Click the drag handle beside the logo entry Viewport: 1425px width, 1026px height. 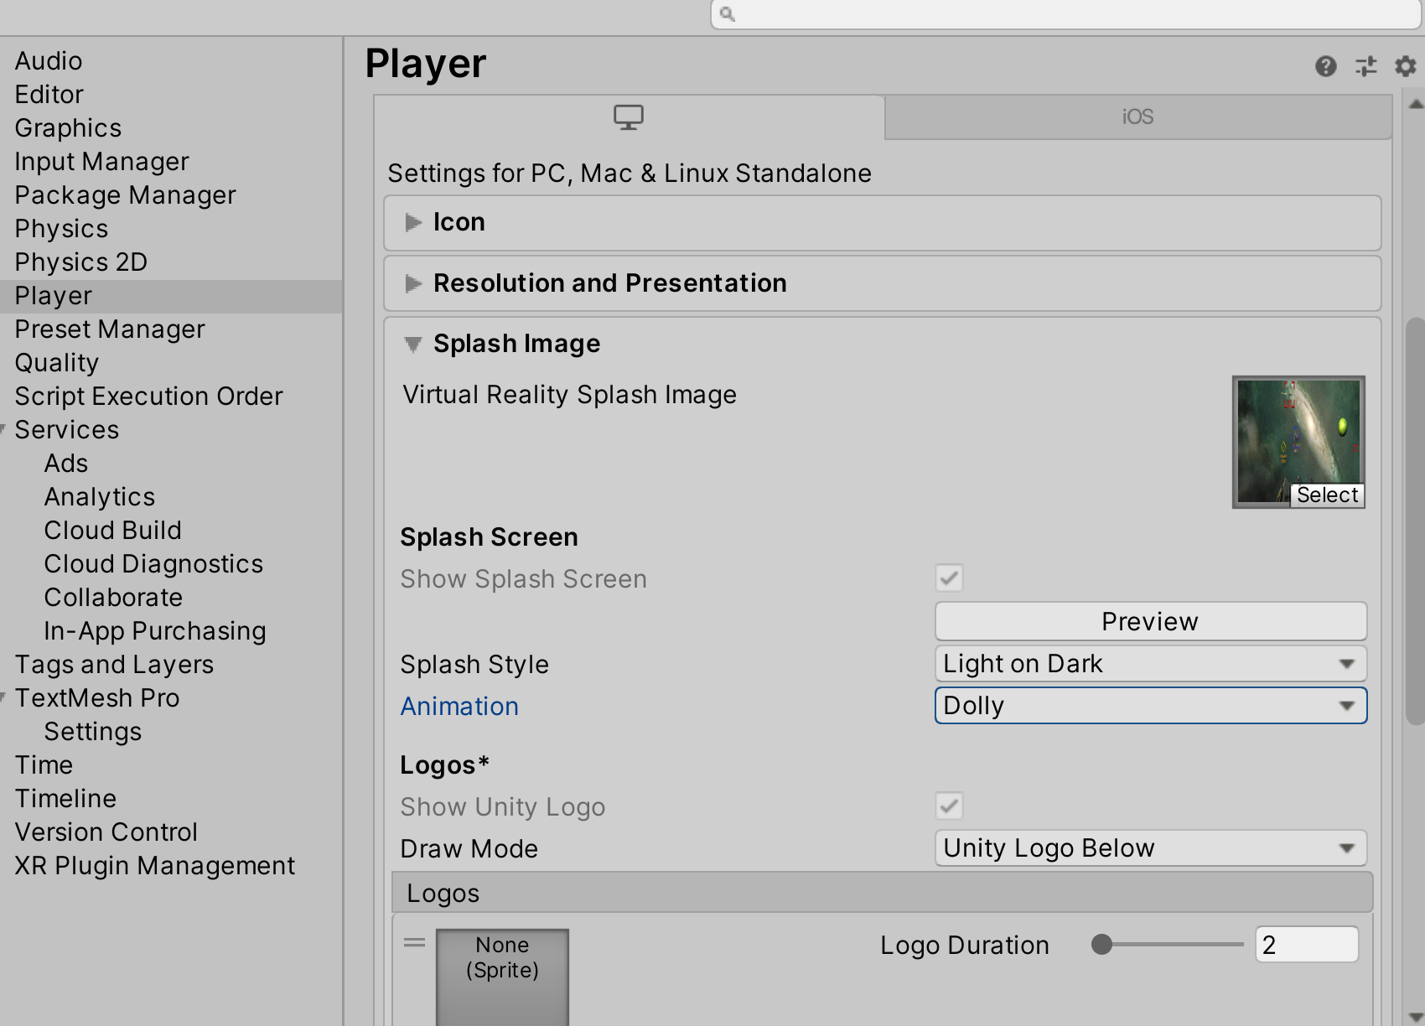coord(413,942)
